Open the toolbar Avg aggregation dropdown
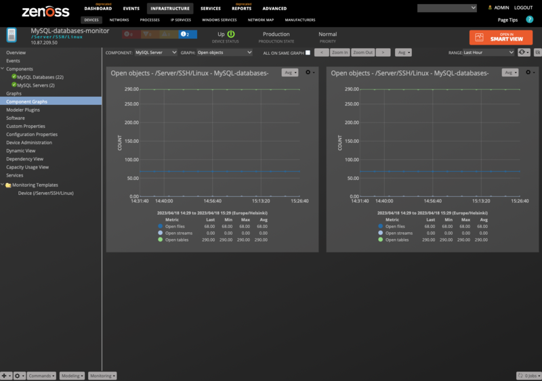Screen dimensions: 542x381 (x=403, y=53)
